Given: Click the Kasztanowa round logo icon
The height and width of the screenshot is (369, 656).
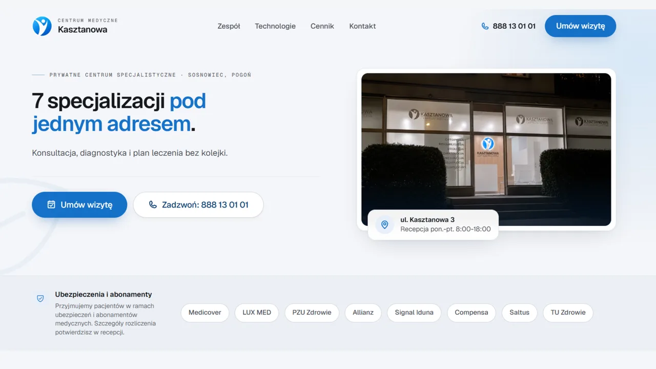Looking at the screenshot, I should [42, 26].
